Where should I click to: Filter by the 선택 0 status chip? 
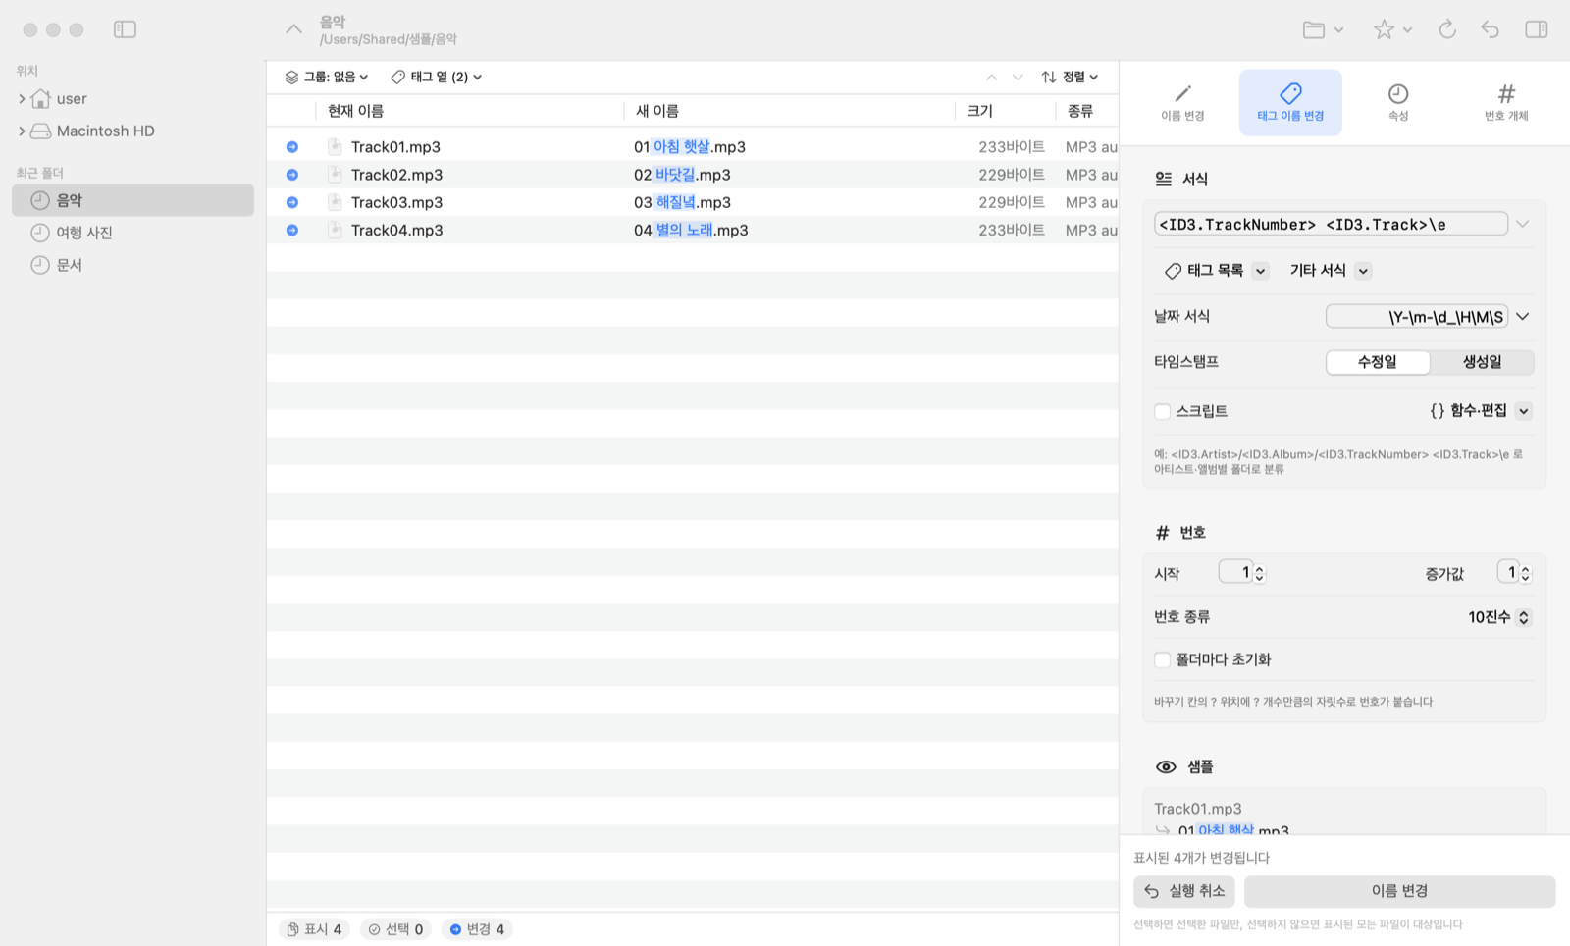[x=395, y=929]
